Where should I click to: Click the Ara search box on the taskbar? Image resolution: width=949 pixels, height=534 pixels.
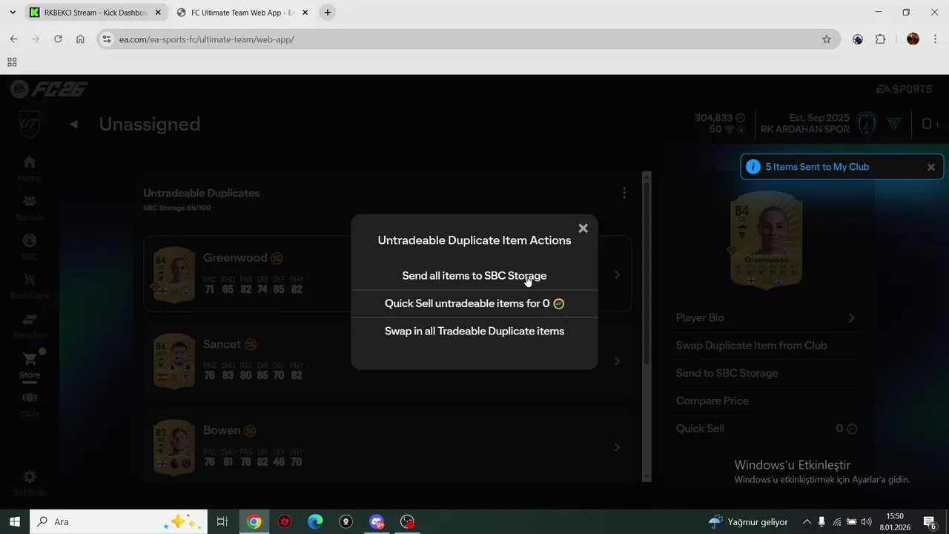click(119, 521)
